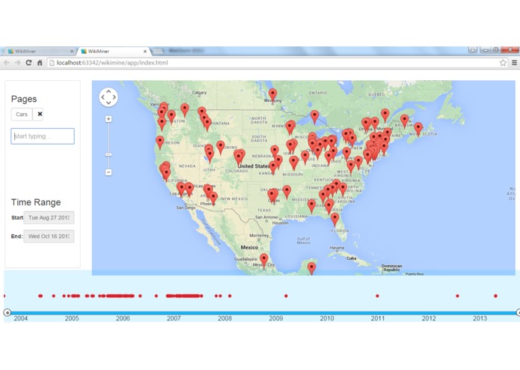Click the marker north of Lake Superior
520x370 pixels.
pyautogui.click(x=315, y=117)
